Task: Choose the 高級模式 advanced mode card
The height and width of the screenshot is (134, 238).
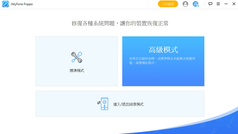Action: click(163, 61)
